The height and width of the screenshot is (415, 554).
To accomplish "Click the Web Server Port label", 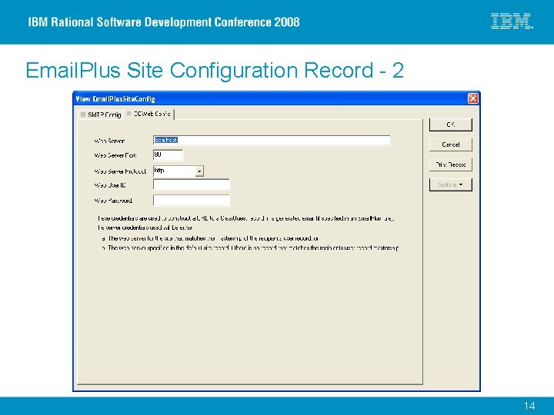I will [x=115, y=155].
